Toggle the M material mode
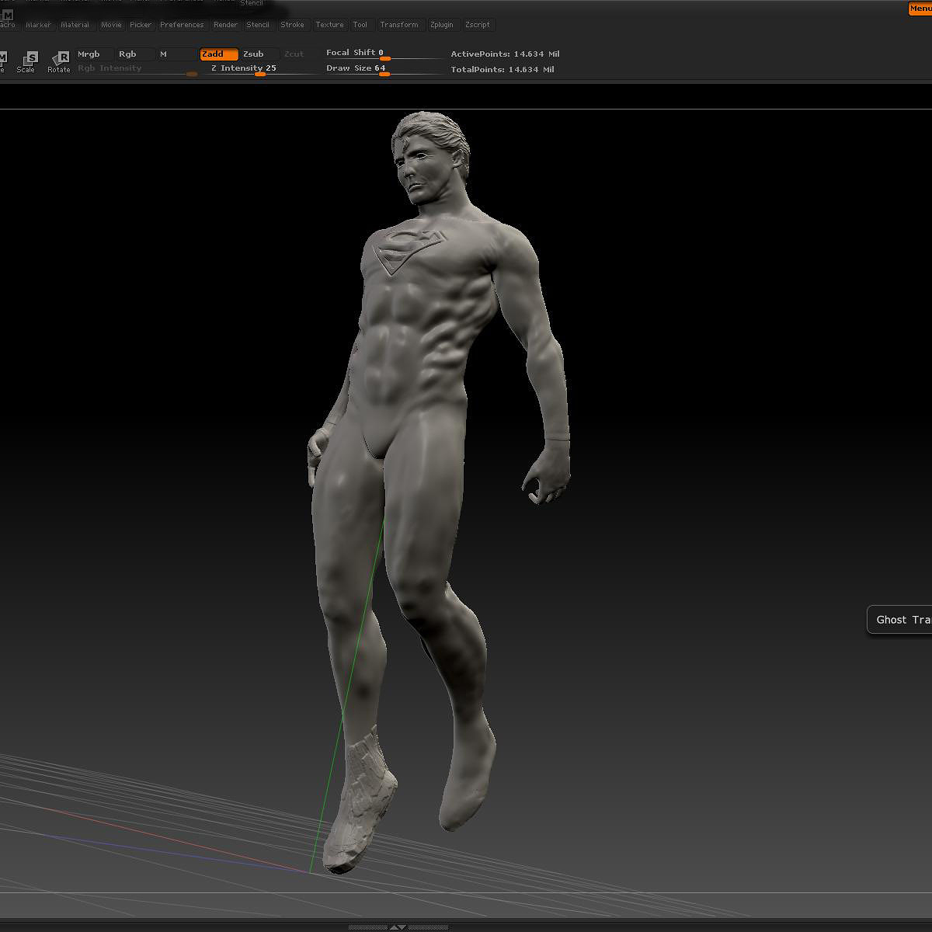The image size is (932, 932). point(177,54)
